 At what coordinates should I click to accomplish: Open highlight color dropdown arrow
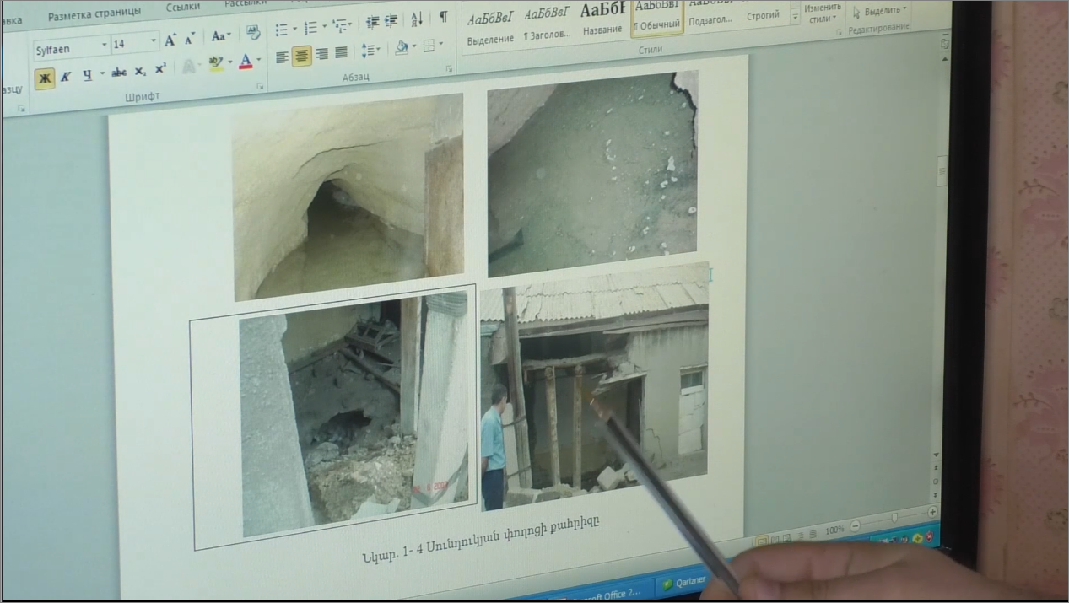(x=229, y=62)
